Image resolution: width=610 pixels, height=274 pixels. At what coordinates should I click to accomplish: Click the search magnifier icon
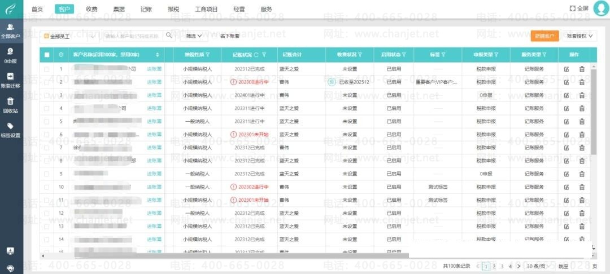[169, 36]
